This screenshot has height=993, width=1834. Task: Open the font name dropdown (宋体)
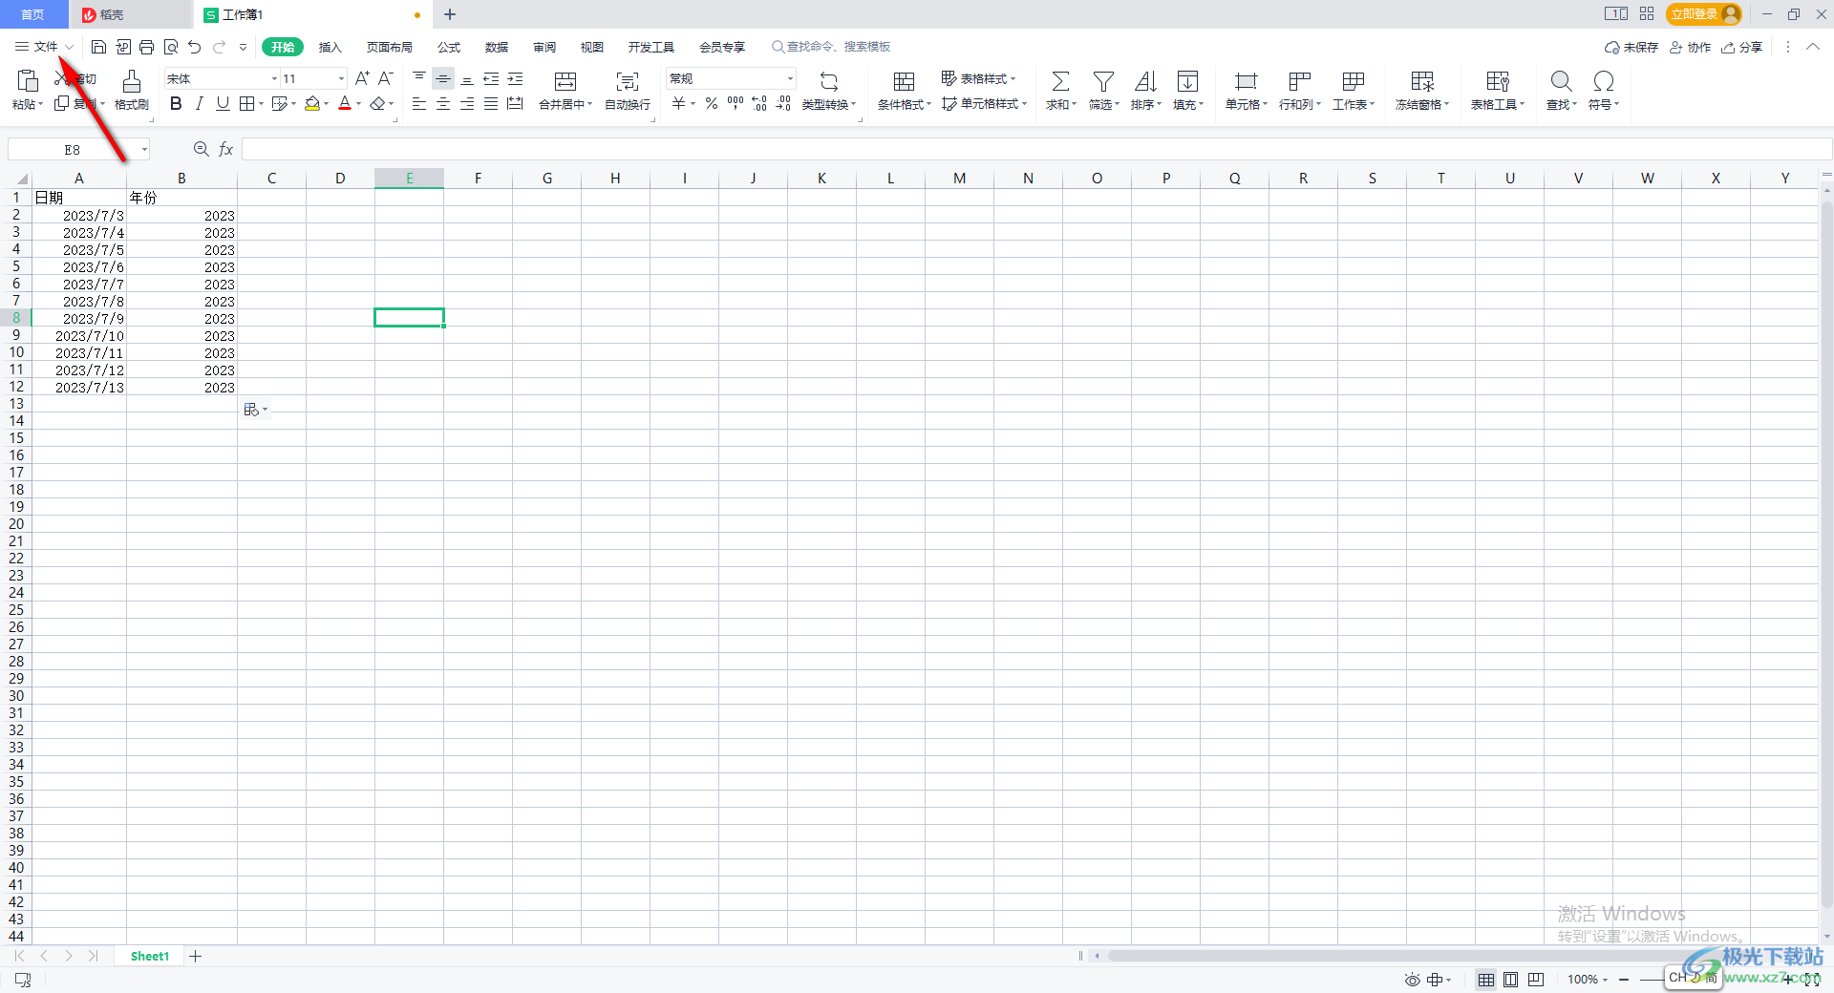pos(275,78)
